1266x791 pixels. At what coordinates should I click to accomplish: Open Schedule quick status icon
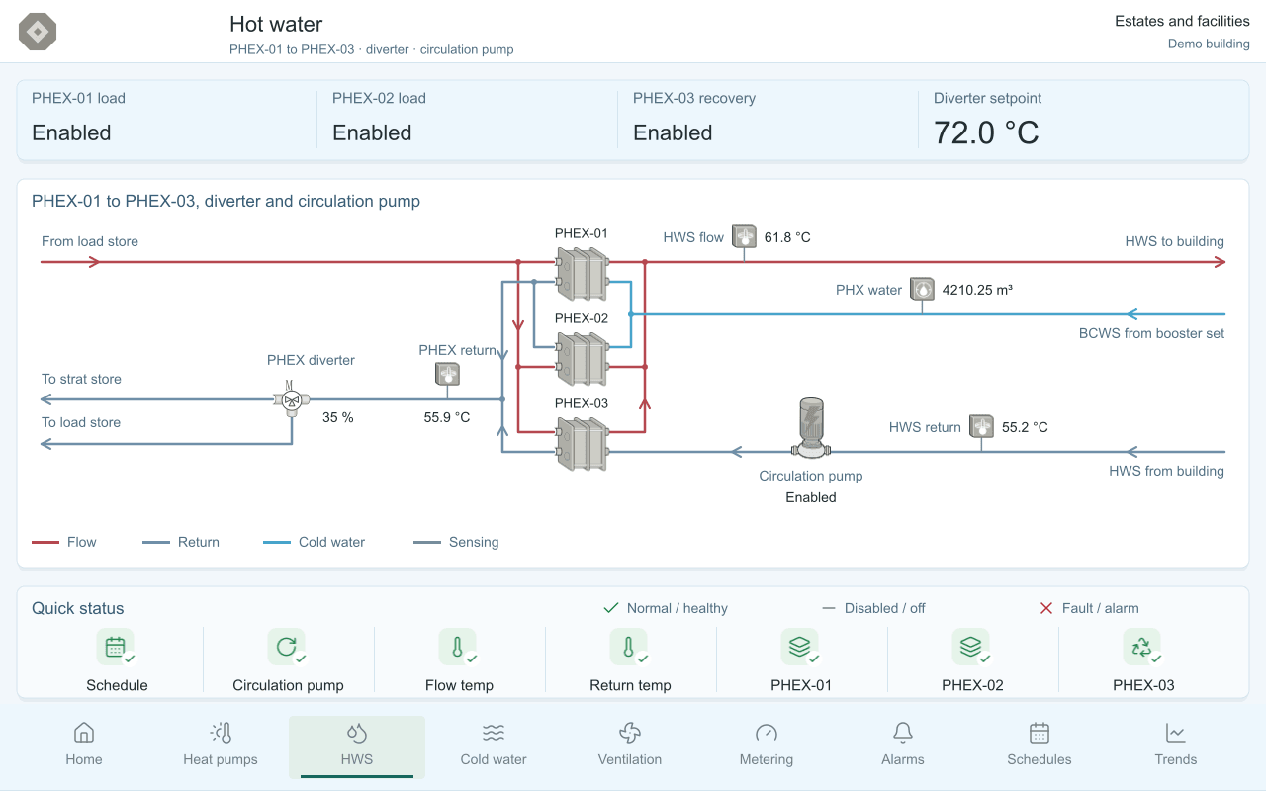click(x=117, y=648)
